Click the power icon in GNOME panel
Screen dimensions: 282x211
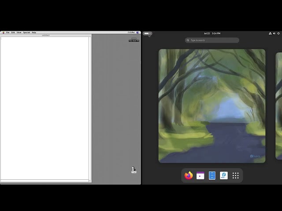(x=278, y=33)
